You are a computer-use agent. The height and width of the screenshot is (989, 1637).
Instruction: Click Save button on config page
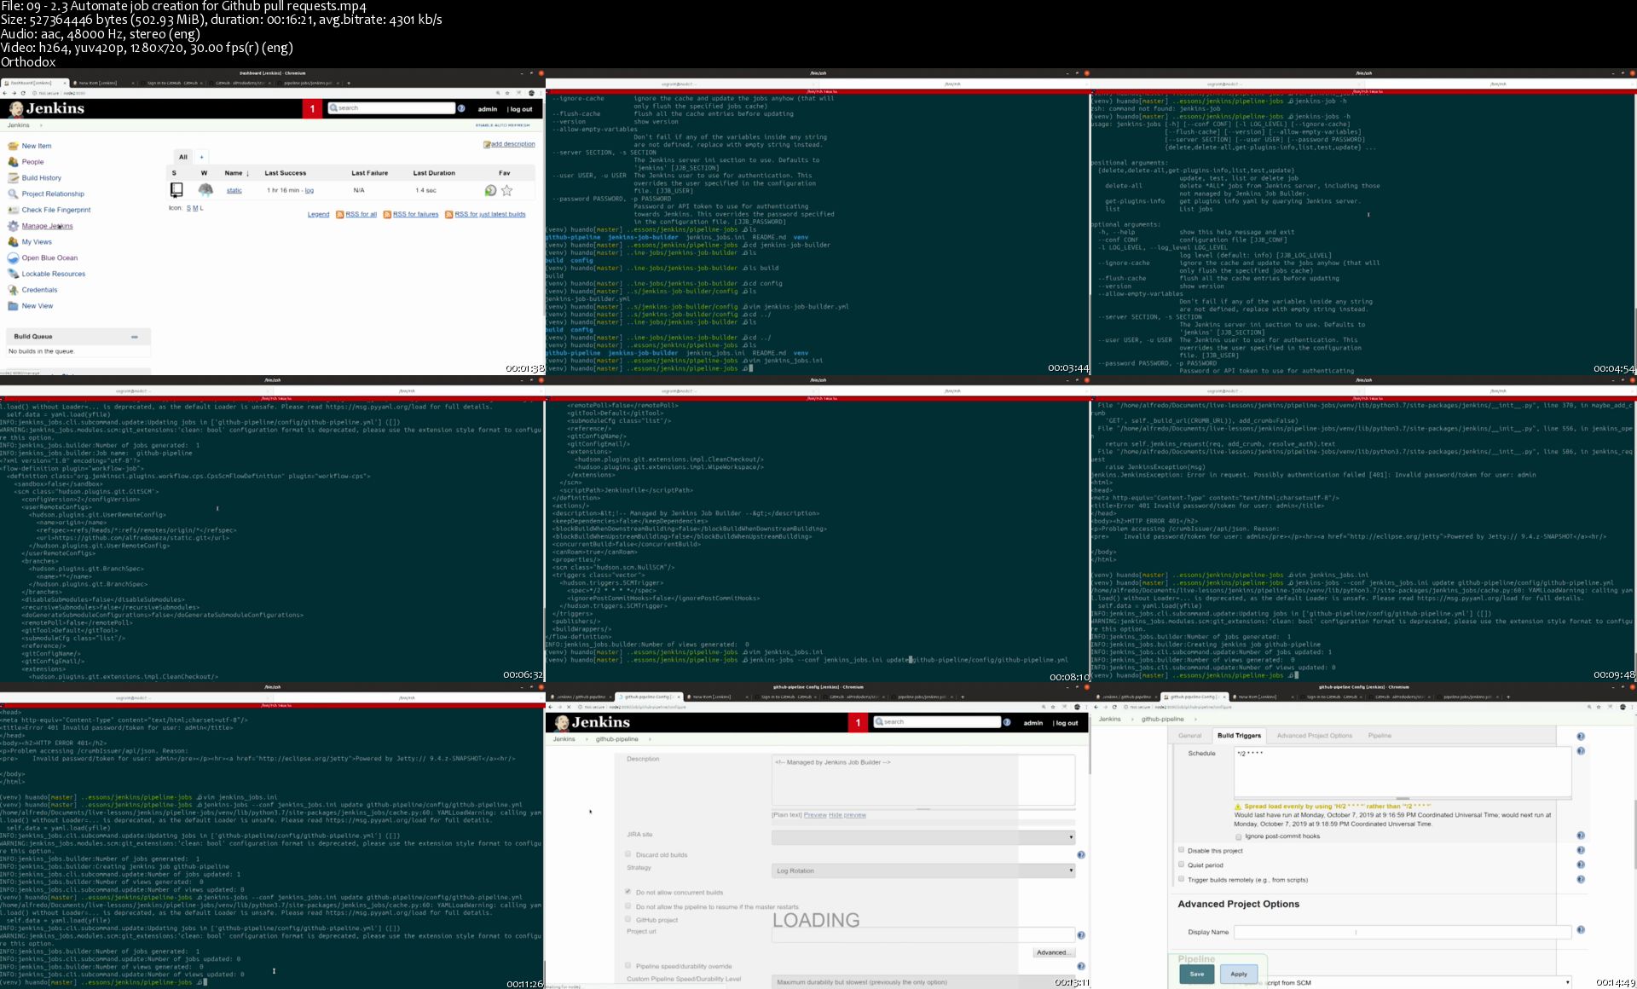(1197, 974)
